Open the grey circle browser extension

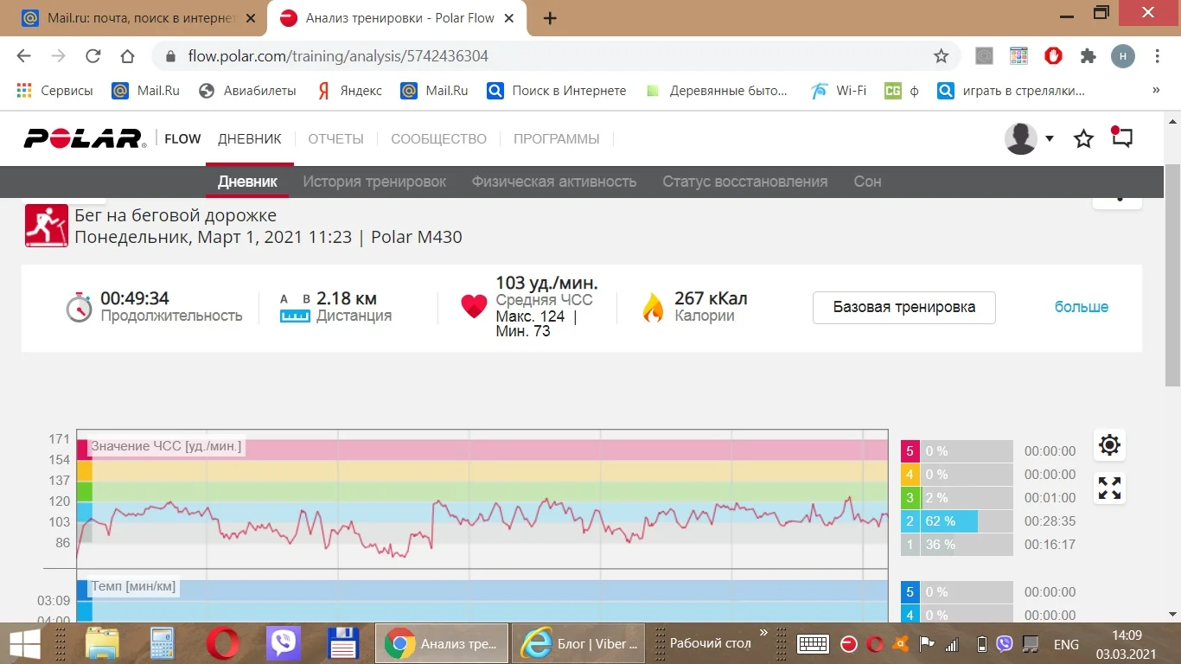point(984,56)
